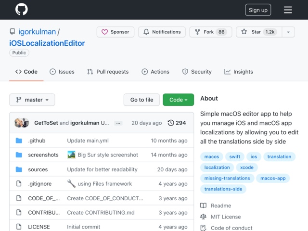The width and height of the screenshot is (308, 231).
Task: Open the Insights tab
Action: [x=239, y=72]
